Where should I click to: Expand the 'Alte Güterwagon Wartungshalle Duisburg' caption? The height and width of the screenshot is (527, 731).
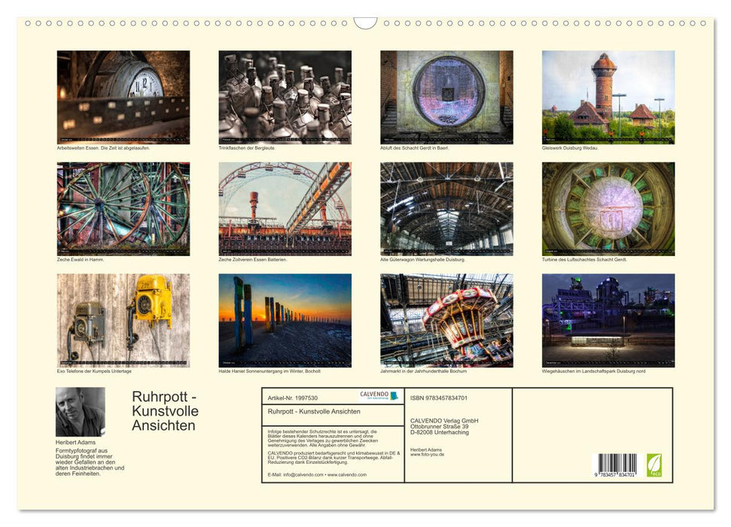pos(422,258)
